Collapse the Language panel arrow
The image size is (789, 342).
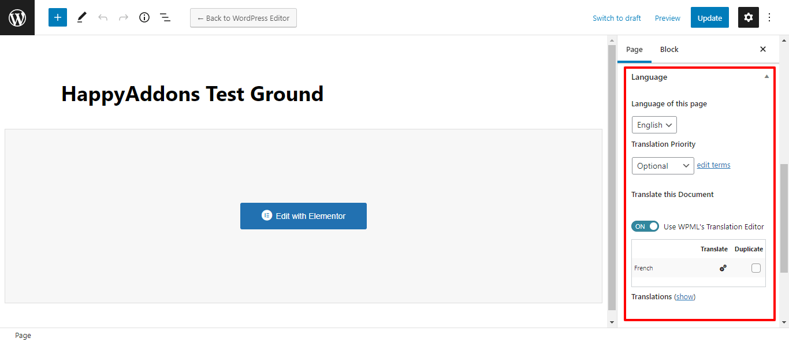[766, 77]
